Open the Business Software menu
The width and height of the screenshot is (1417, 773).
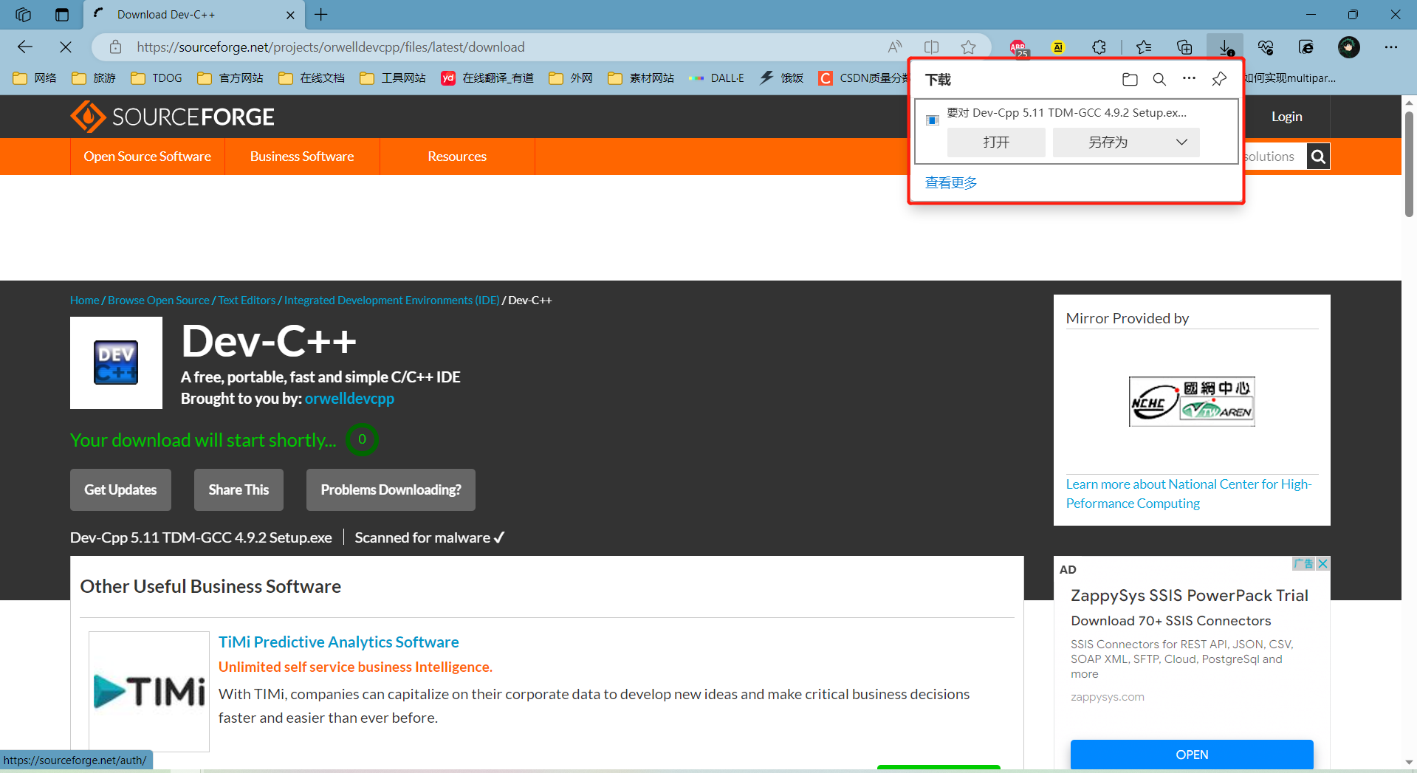point(302,157)
